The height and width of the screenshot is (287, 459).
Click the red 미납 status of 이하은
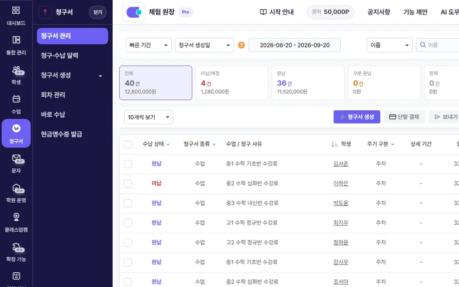pyautogui.click(x=156, y=183)
